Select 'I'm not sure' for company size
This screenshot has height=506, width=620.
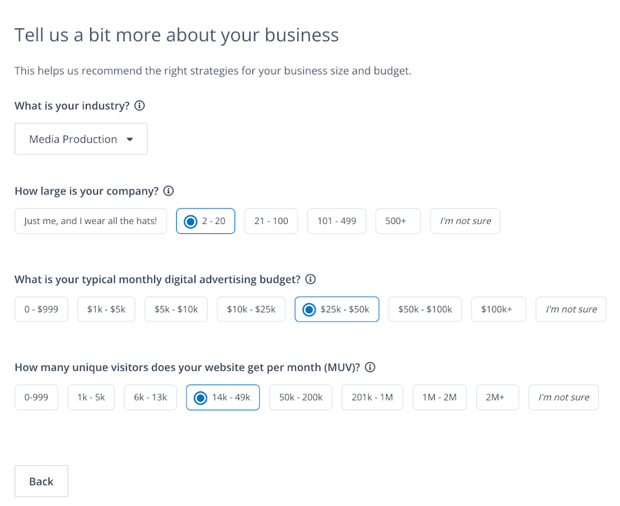[x=465, y=221]
